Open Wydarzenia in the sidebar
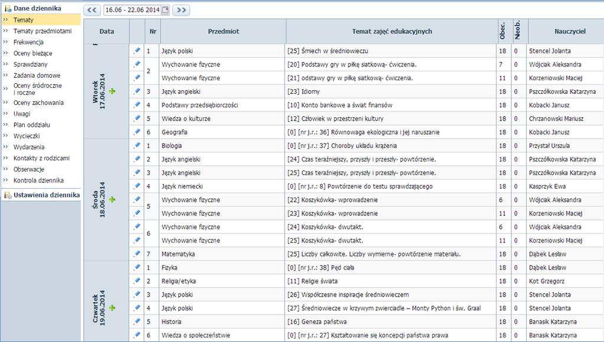This screenshot has width=604, height=342. (x=29, y=147)
